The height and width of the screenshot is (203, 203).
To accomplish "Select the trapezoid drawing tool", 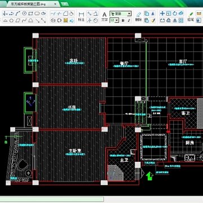I will pyautogui.click(x=30, y=20).
